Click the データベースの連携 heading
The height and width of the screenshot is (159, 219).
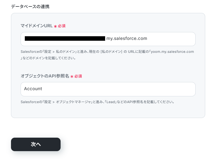click(30, 6)
